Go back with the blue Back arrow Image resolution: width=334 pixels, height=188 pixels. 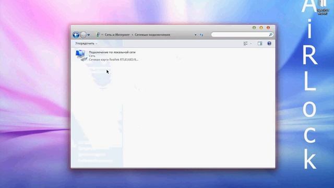pyautogui.click(x=76, y=35)
